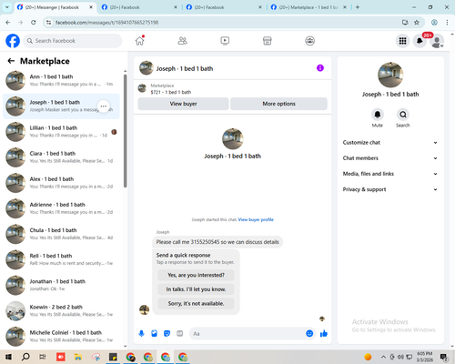Screen dimensions: 455x364
Task: Open Jonathan - 1 bed 1 bath conversation
Action: click(x=61, y=285)
